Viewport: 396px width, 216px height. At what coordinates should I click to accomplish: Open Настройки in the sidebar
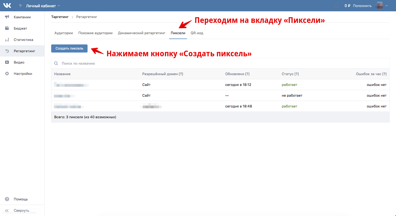tap(22, 74)
